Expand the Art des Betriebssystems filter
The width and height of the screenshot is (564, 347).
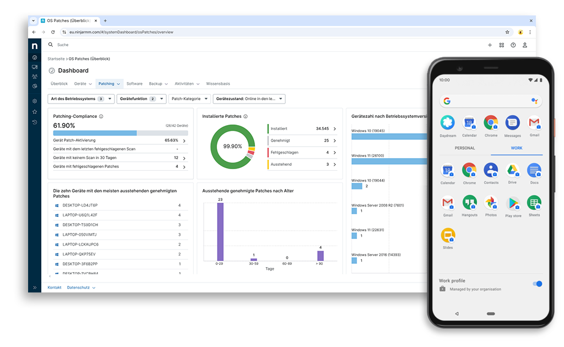(x=81, y=99)
